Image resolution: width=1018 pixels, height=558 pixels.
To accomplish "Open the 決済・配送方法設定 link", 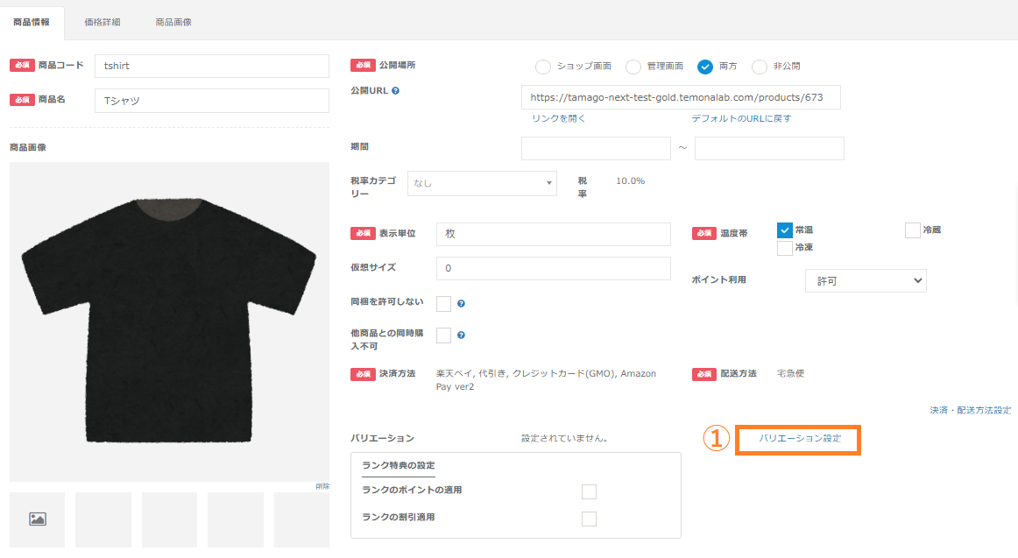I will [x=971, y=410].
